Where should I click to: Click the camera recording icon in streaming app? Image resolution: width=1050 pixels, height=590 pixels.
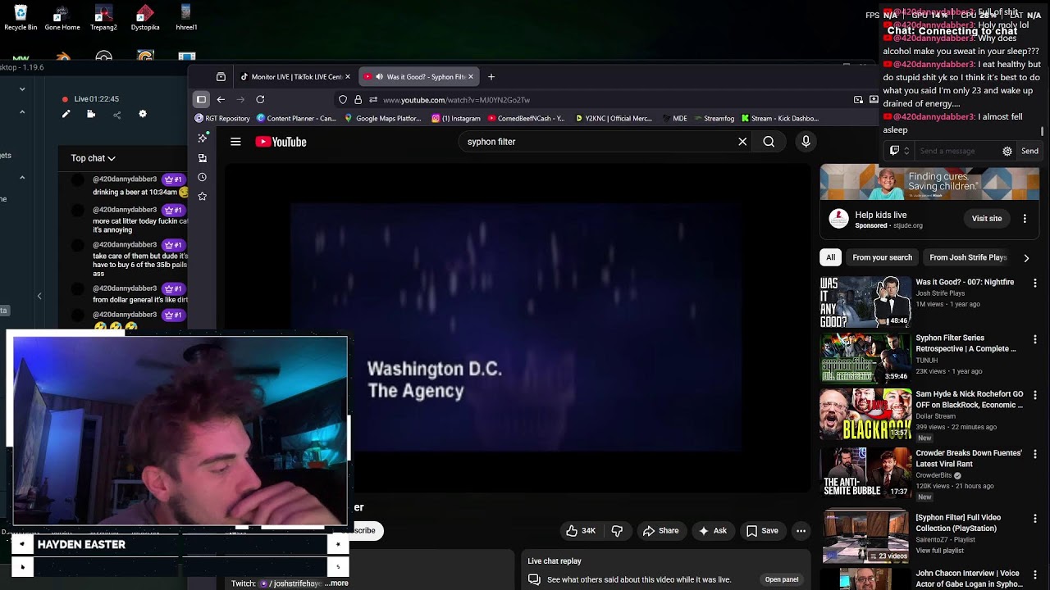(91, 114)
